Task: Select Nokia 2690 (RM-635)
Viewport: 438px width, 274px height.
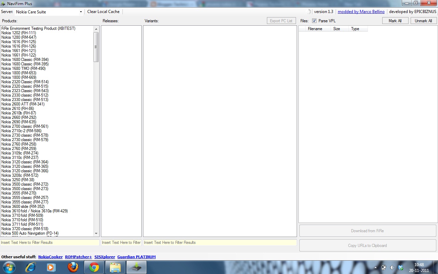Action: 19,122
